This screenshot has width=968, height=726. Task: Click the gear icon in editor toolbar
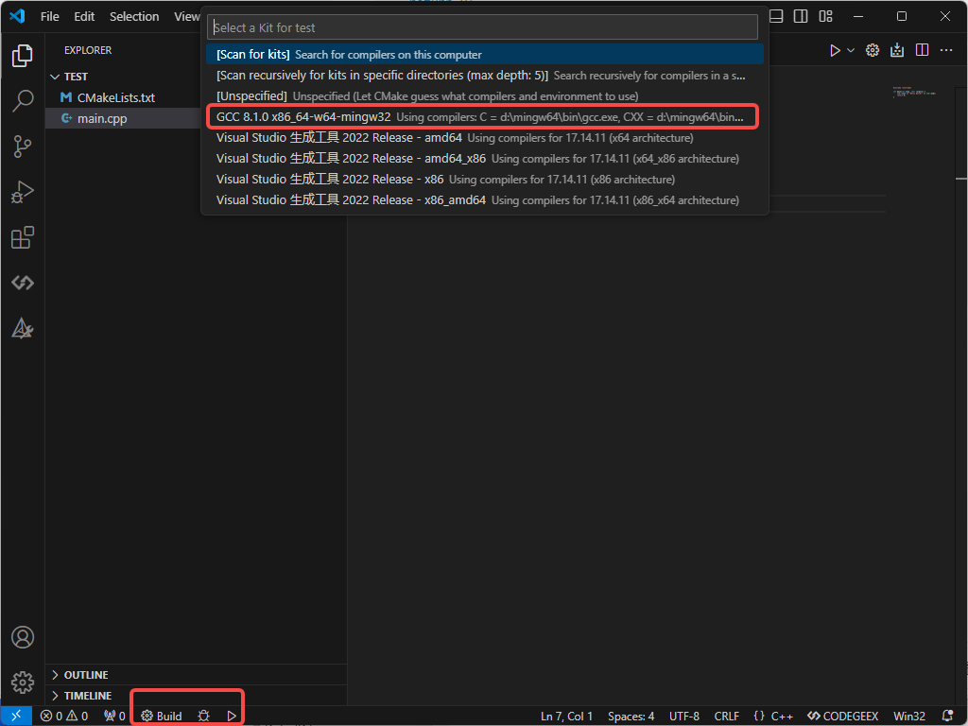click(873, 51)
